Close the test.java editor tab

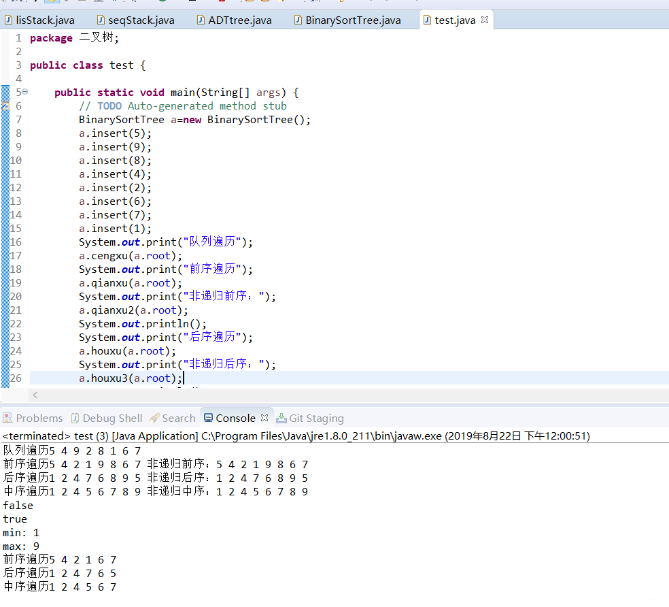pos(485,20)
